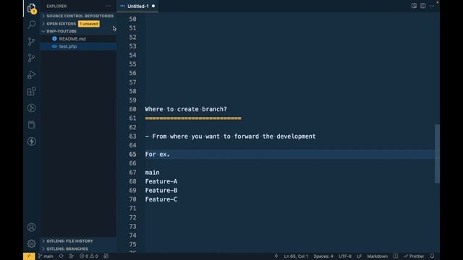
Task: Expand GitLens: Branches section
Action: (78, 248)
